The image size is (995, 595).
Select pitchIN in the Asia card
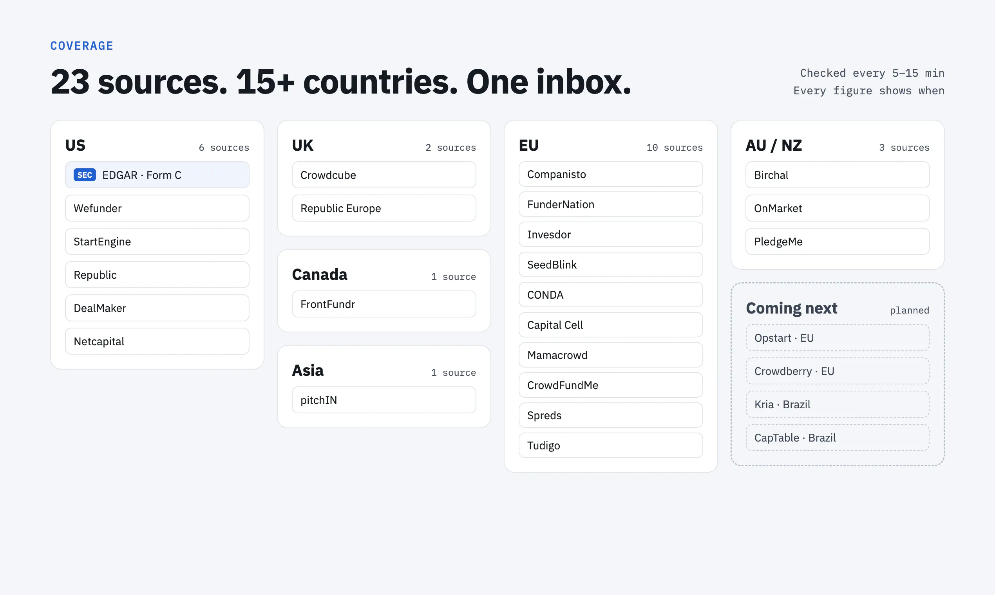384,400
